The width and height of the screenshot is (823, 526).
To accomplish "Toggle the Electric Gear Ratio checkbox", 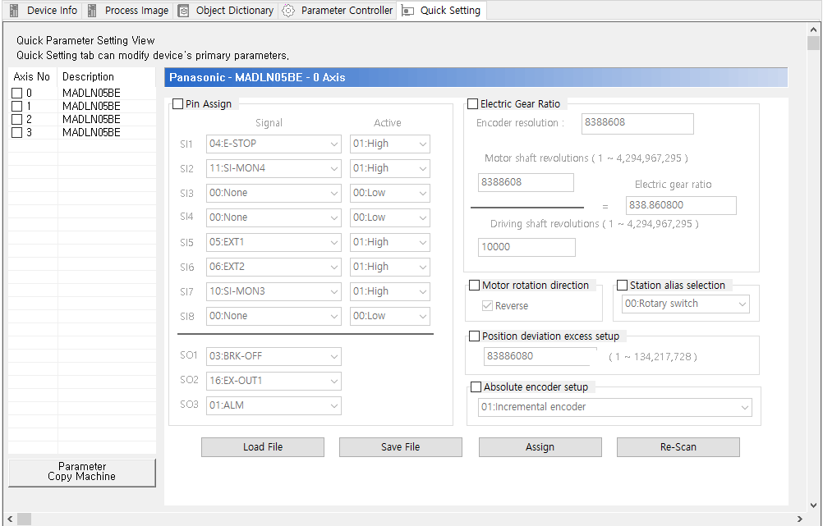I will [x=472, y=104].
